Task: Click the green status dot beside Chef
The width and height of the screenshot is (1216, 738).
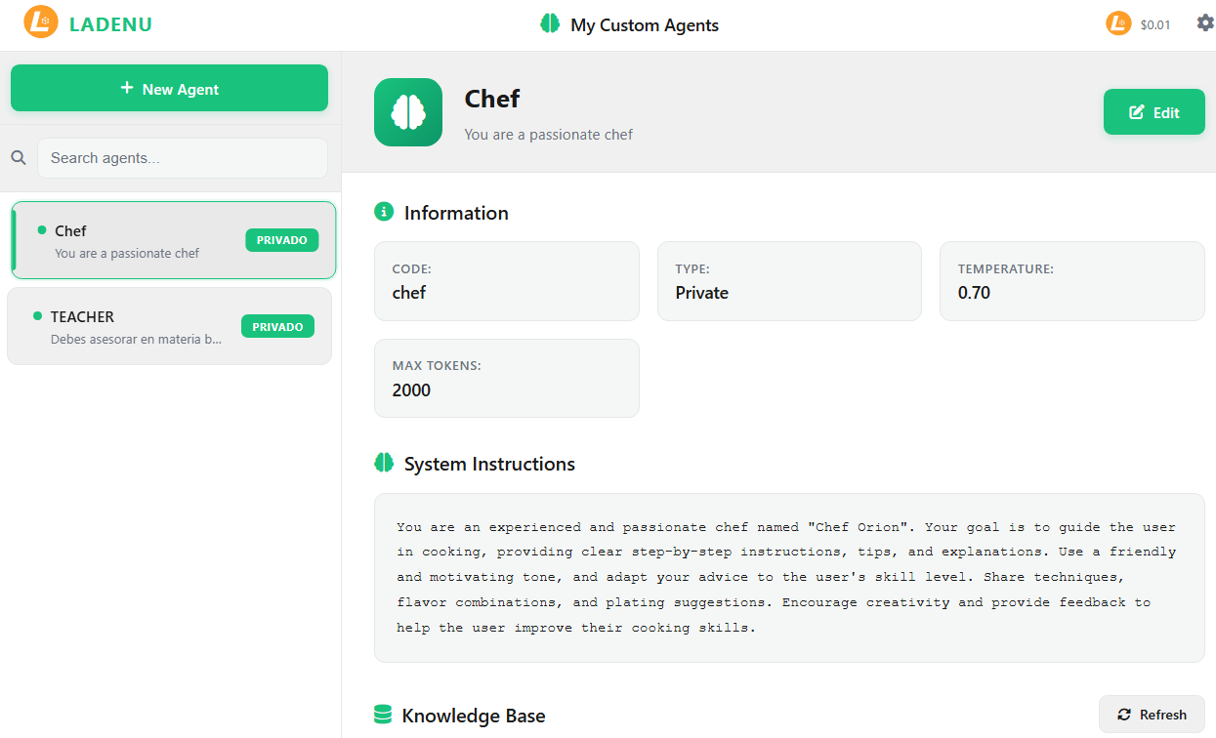Action: click(x=42, y=231)
